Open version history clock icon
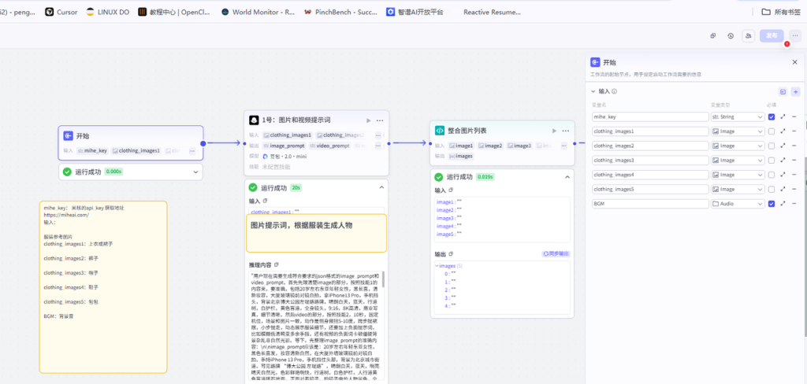Viewport: 807px width, 384px height. (x=731, y=36)
